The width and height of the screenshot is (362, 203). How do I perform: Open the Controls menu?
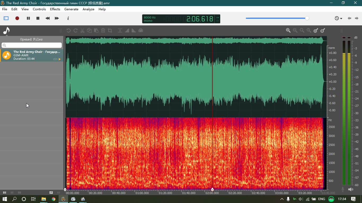tap(39, 9)
